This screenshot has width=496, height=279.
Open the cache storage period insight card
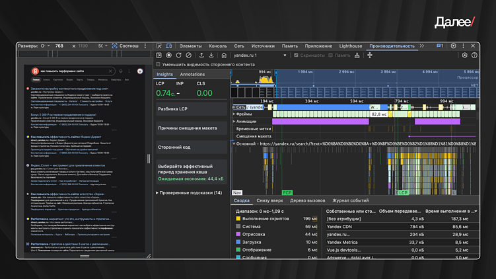pos(192,173)
